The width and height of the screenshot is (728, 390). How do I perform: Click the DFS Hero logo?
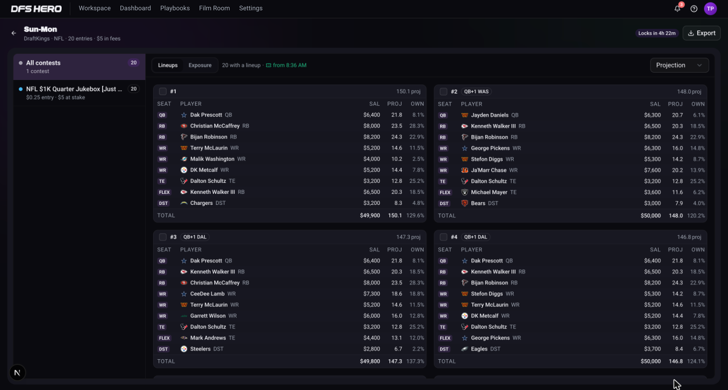[36, 9]
